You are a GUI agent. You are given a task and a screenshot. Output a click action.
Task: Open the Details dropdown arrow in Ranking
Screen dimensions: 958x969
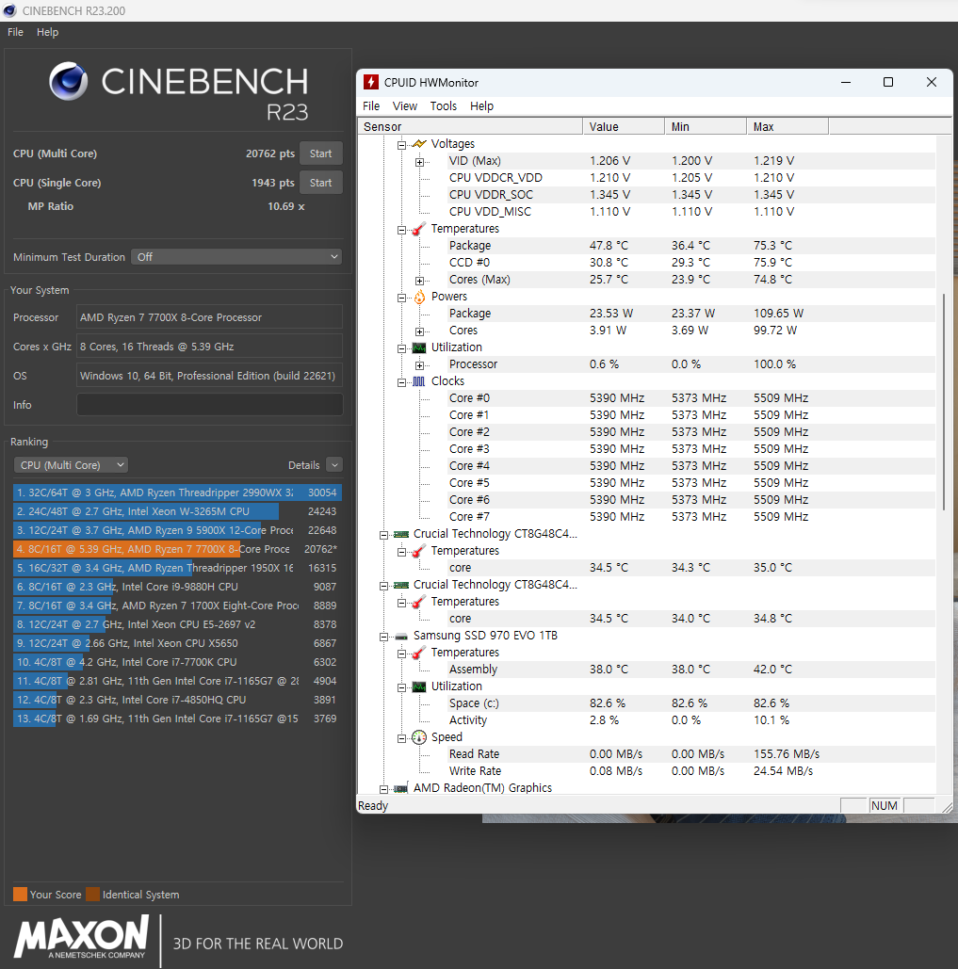pos(334,465)
